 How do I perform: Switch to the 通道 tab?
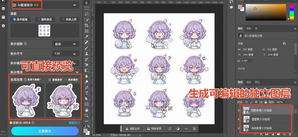[x=249, y=82]
